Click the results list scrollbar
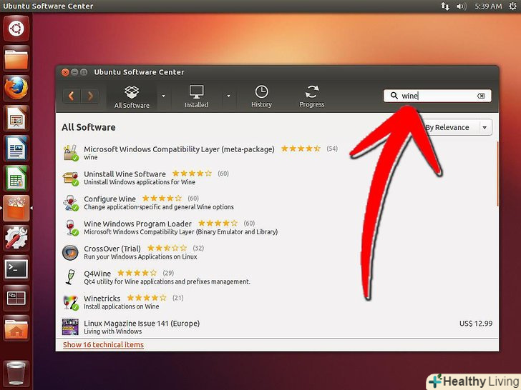521x390 pixels. pos(497,174)
